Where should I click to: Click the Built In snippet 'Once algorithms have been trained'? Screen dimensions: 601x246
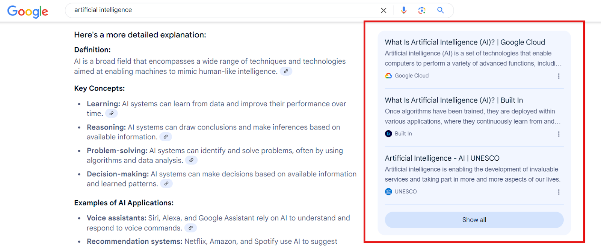tap(473, 116)
